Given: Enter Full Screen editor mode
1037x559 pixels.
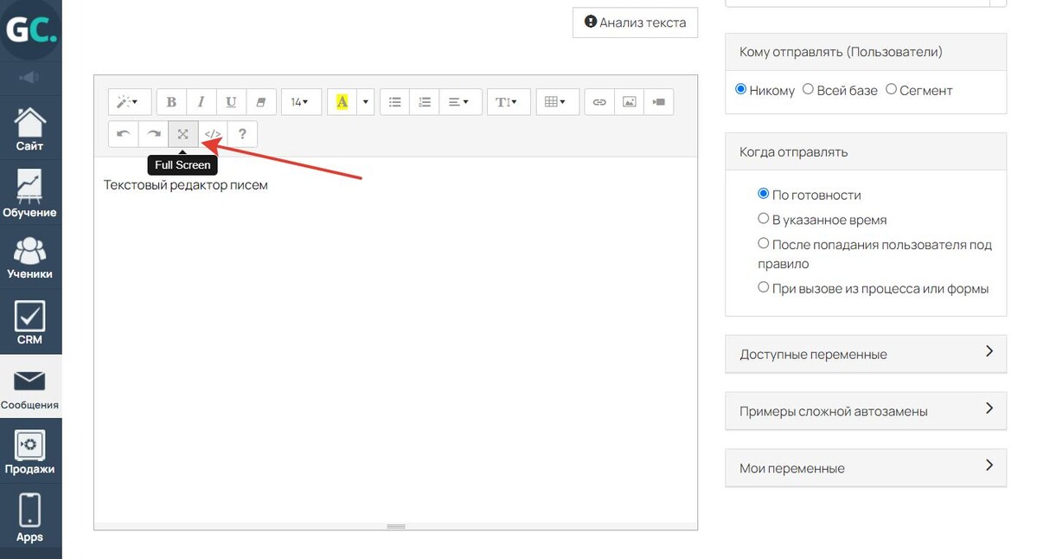Looking at the screenshot, I should (x=182, y=134).
